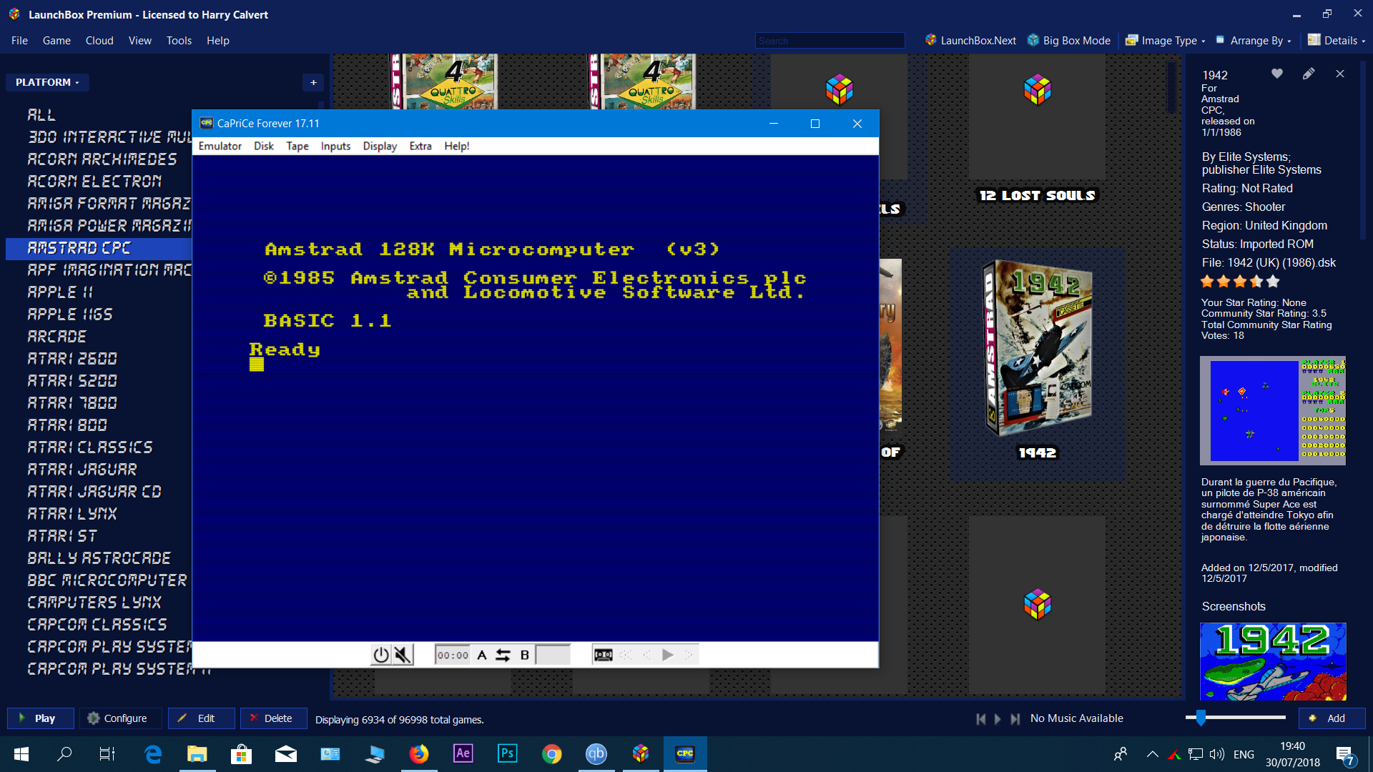Open the Disk menu in CaPriCe
1373x772 pixels.
tap(264, 146)
